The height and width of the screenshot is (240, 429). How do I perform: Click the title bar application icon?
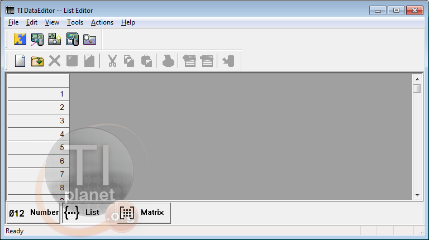(10, 11)
